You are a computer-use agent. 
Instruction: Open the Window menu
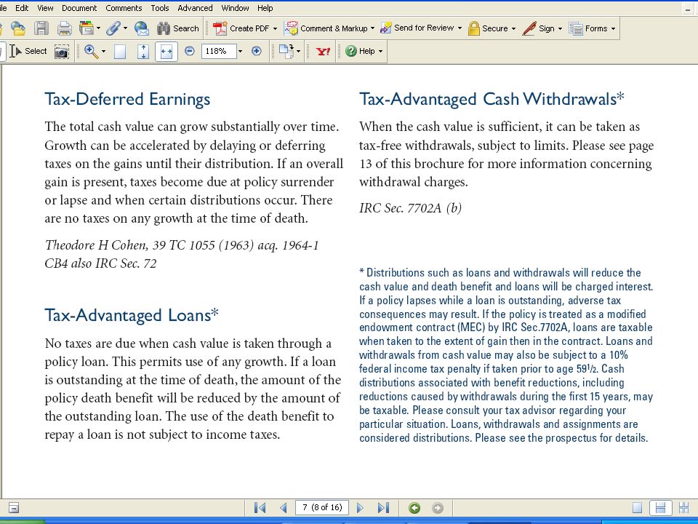[235, 8]
